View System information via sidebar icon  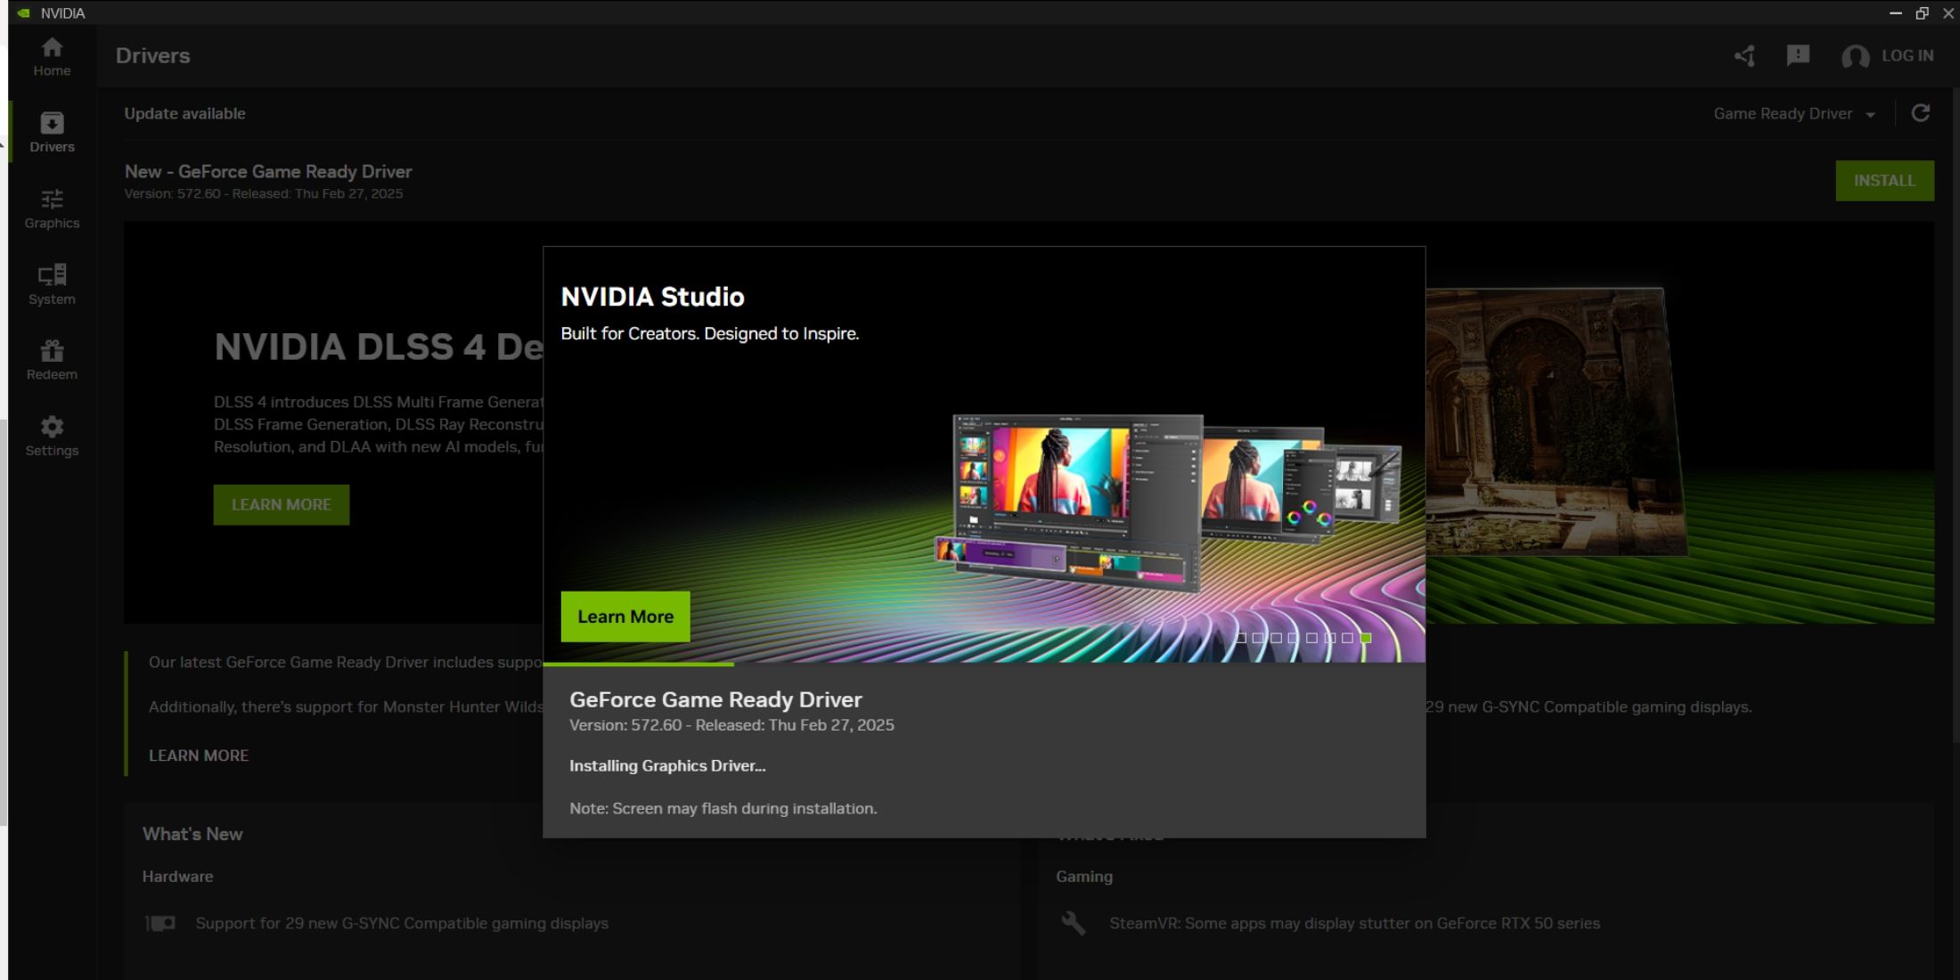(x=51, y=282)
